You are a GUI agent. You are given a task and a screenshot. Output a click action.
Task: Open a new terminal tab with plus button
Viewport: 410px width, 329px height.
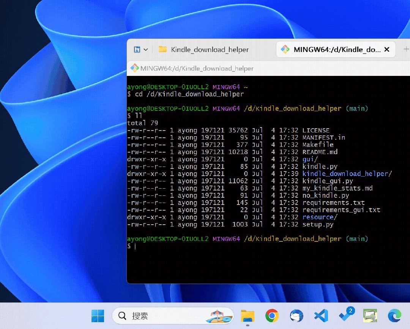(406, 49)
